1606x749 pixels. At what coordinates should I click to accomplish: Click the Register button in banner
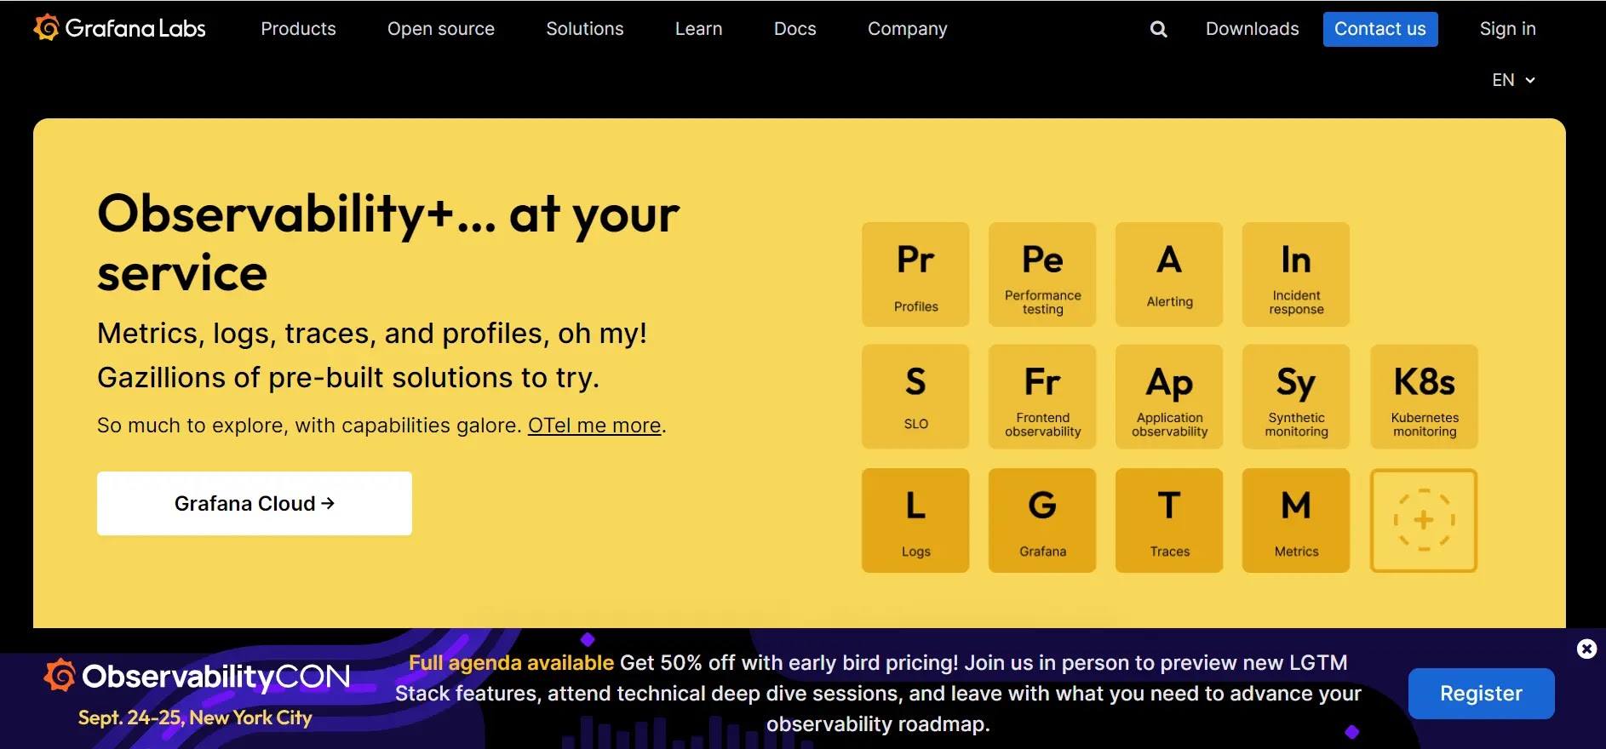1481,694
